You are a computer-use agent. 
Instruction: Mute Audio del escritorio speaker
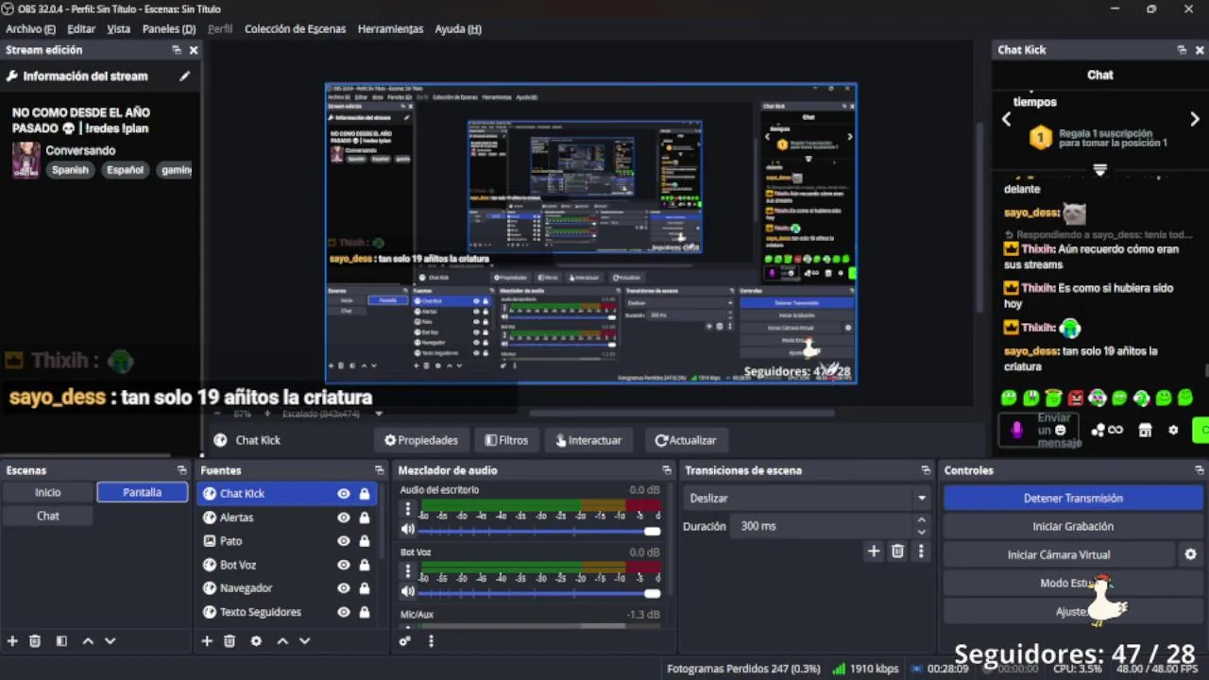[408, 531]
